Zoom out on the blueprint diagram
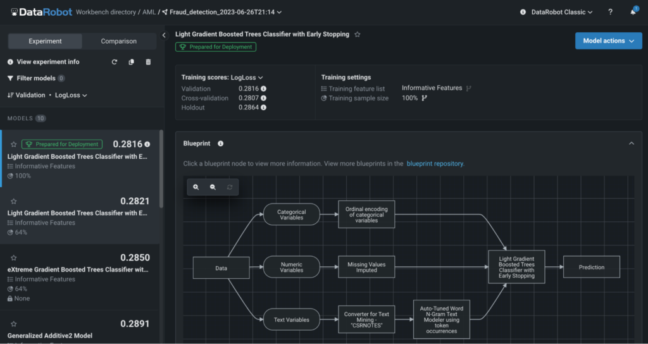Viewport: 648px width, 344px height. tap(213, 187)
